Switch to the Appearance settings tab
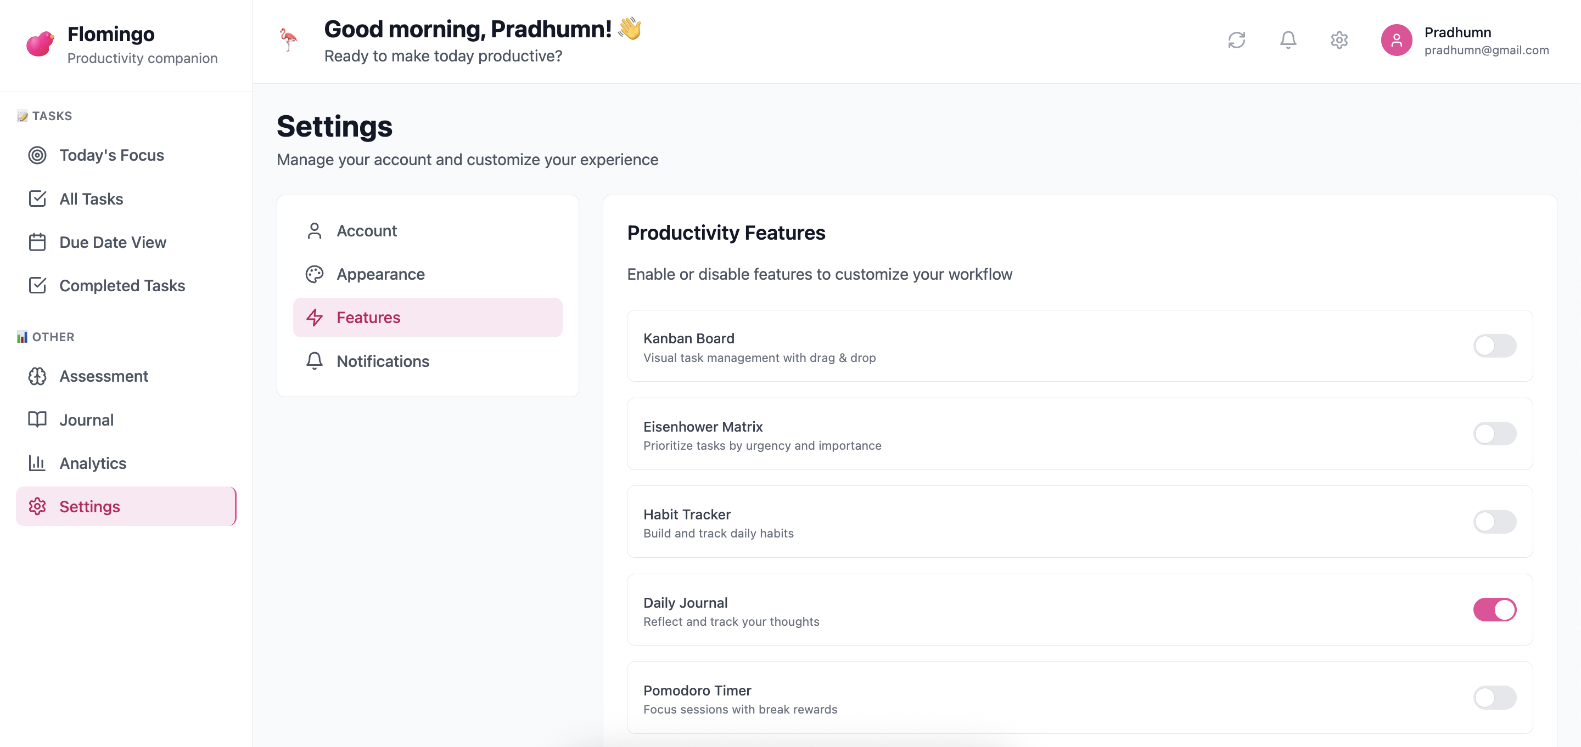The width and height of the screenshot is (1581, 747). pos(380,274)
